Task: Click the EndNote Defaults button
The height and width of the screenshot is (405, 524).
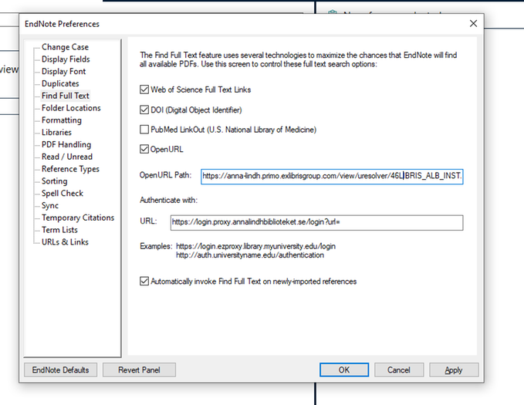Action: (x=60, y=370)
